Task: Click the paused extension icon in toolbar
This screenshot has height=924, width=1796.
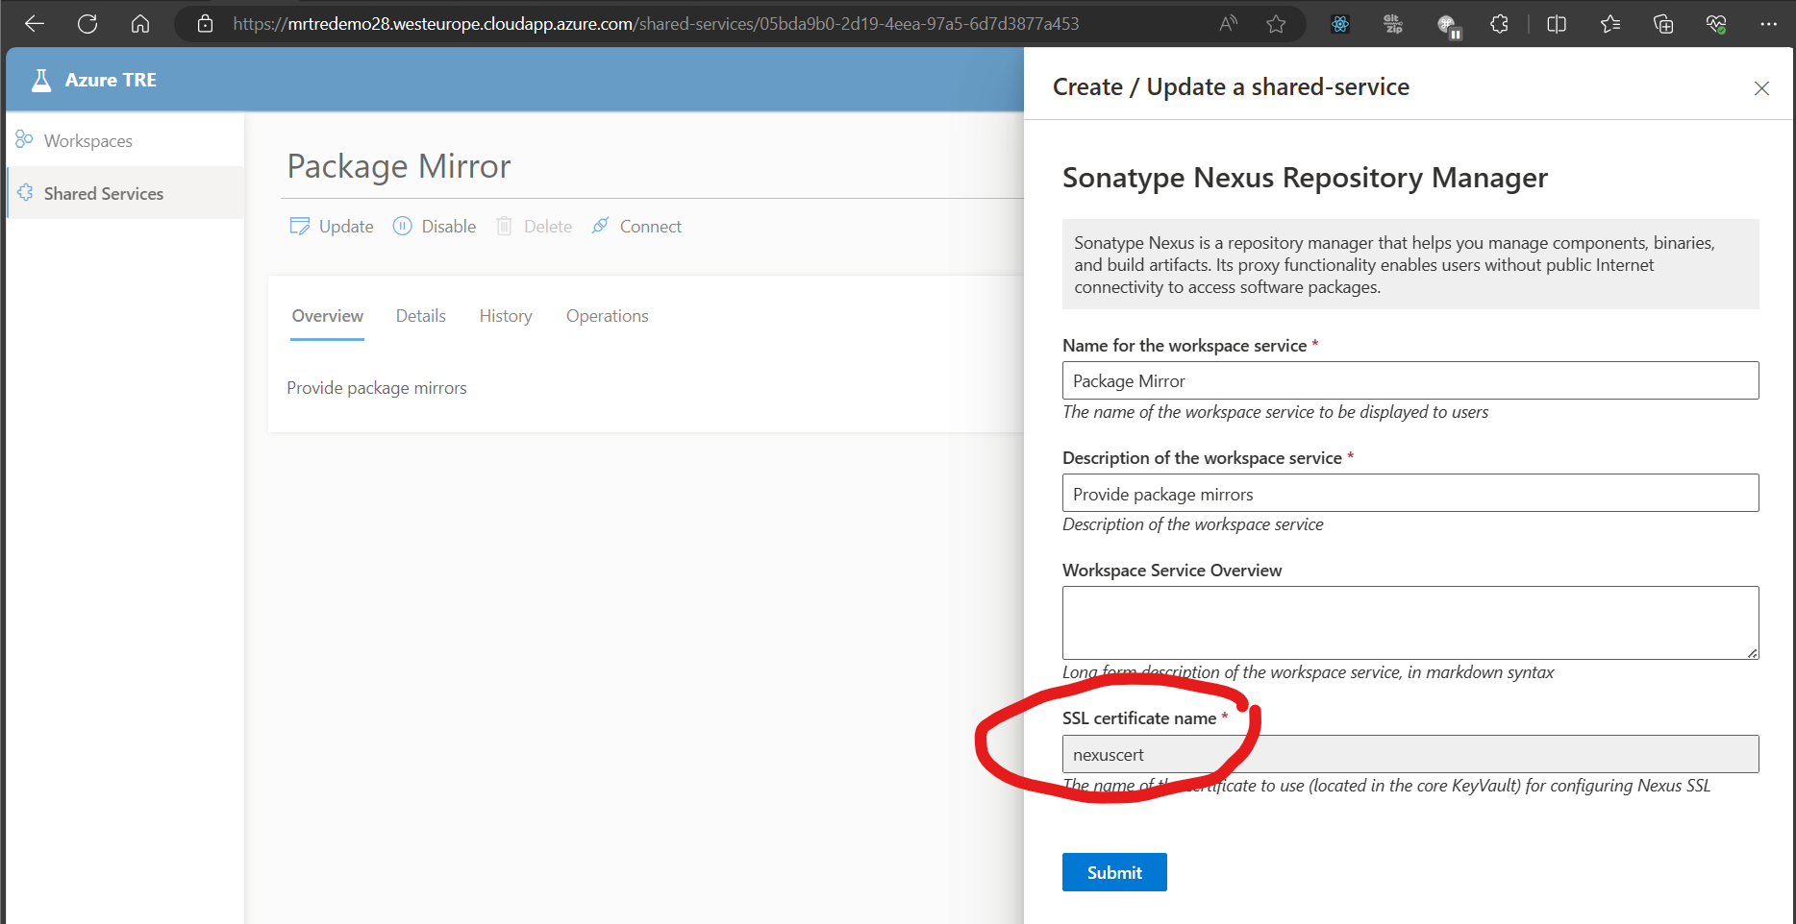Action: (x=1448, y=26)
